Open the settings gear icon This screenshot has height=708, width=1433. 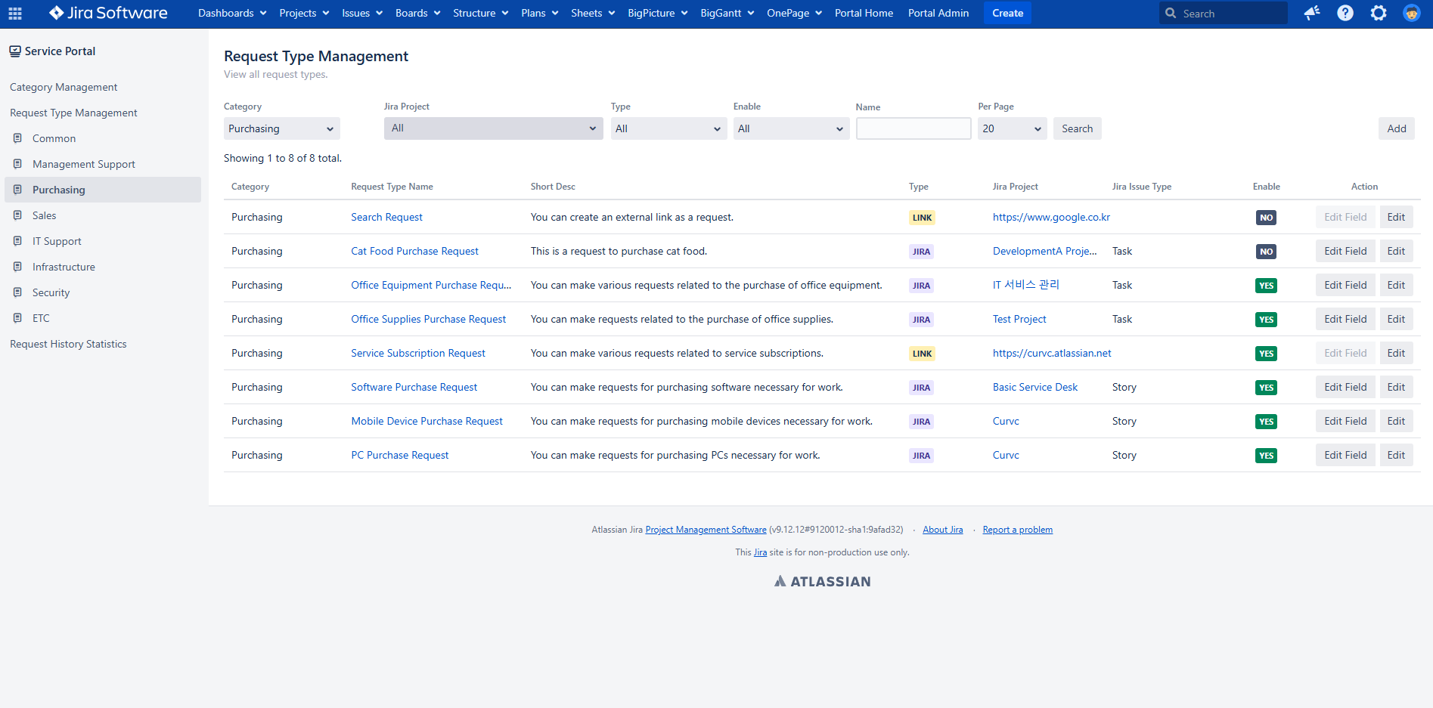pos(1379,13)
